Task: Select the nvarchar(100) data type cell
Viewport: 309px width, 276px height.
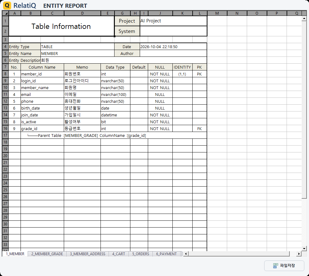Action: coord(115,94)
